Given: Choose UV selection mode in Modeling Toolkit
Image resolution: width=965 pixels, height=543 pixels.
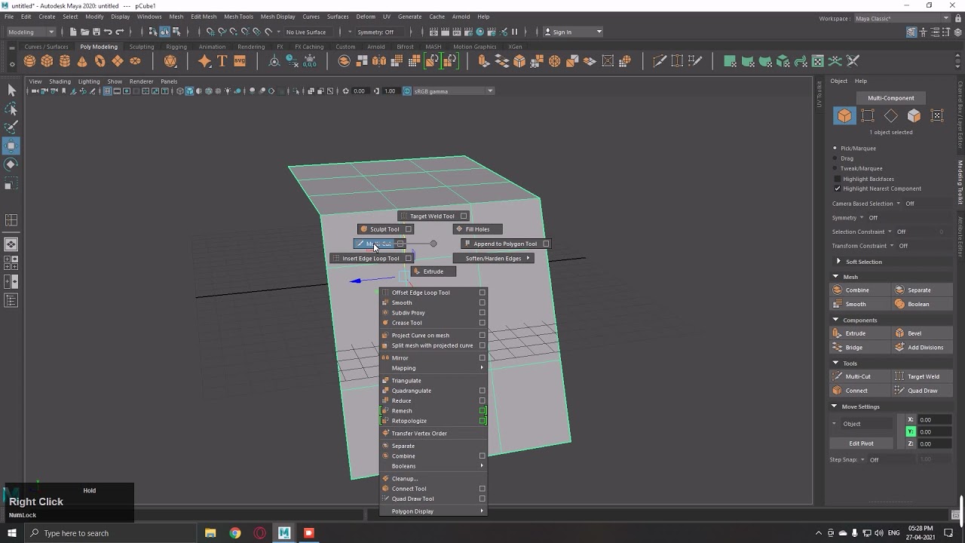Looking at the screenshot, I should pos(937,115).
